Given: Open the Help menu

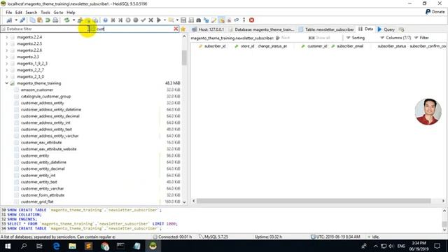Looking at the screenshot, I should point(71,13).
